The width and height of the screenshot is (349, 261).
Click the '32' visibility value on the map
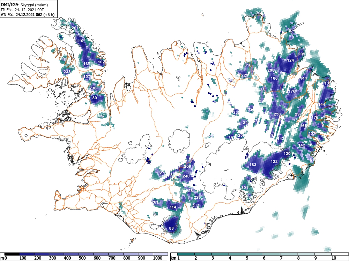(250, 109)
